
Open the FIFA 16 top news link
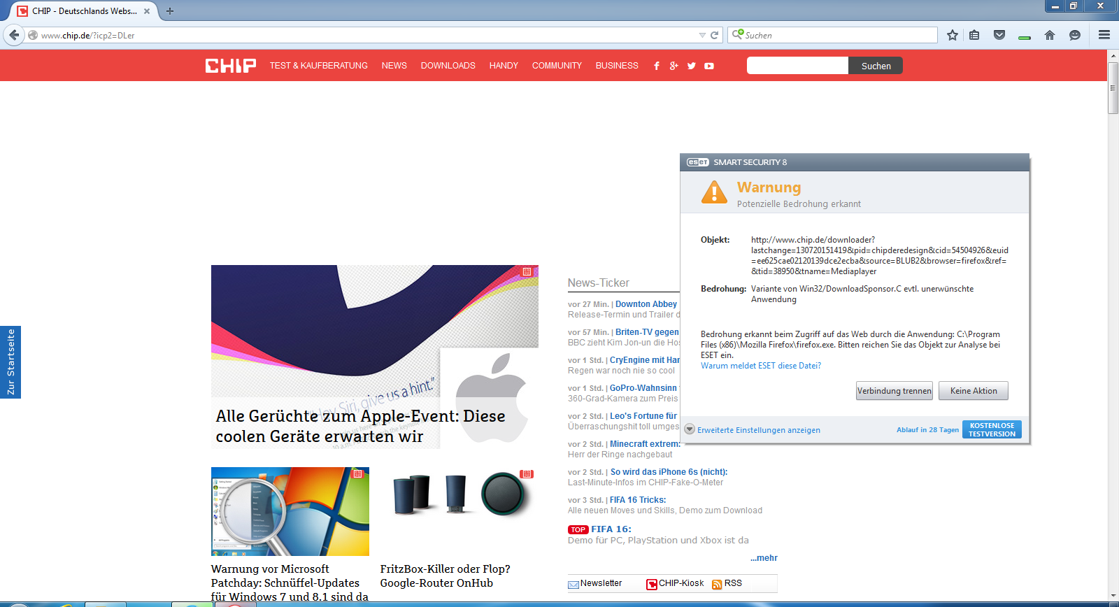point(611,529)
